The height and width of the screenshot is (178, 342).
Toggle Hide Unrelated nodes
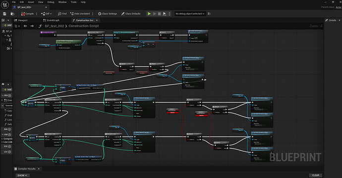pos(80,14)
